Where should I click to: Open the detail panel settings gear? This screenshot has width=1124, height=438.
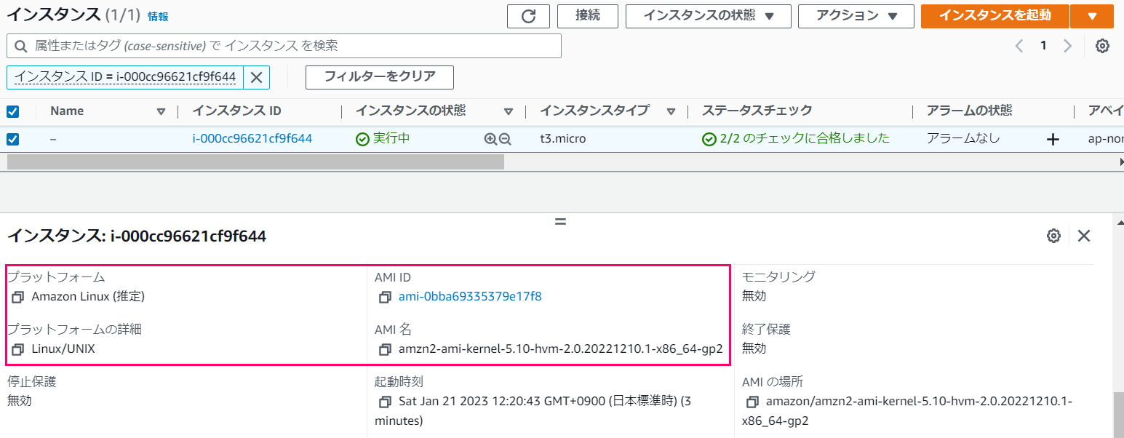pos(1053,236)
